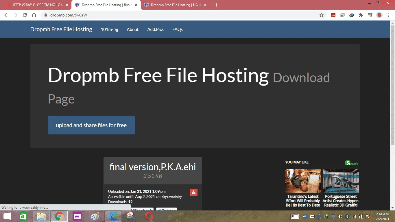The width and height of the screenshot is (395, 222).
Task: Click the Uploaded on Jan 31, 2021 text
Action: pos(137,191)
